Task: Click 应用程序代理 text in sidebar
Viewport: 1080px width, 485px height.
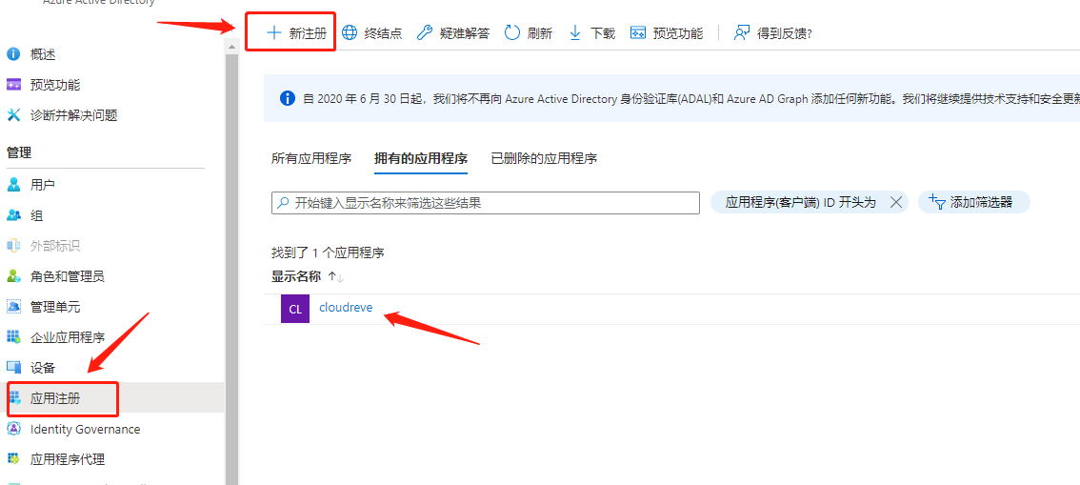Action: point(68,459)
